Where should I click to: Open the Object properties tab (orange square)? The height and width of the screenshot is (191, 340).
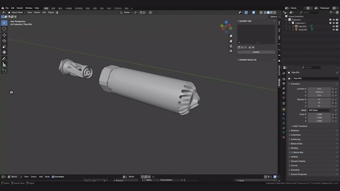tap(283, 109)
